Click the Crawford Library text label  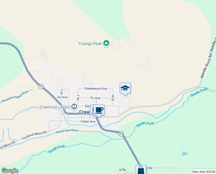click(55, 107)
